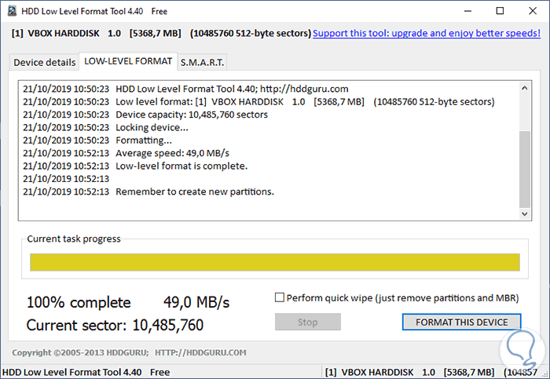Select the 'Low-level format is complete.' log line
This screenshot has width=550, height=379.
tap(181, 166)
